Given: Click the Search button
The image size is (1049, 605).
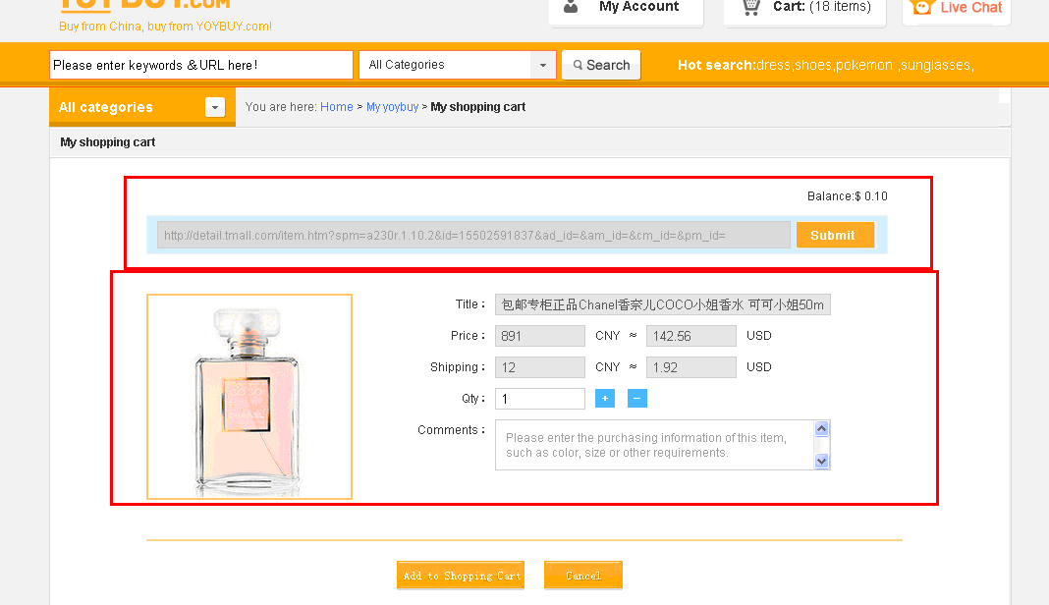Looking at the screenshot, I should pos(601,65).
